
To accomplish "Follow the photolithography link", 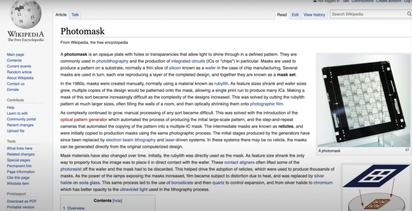I will point(112,61).
